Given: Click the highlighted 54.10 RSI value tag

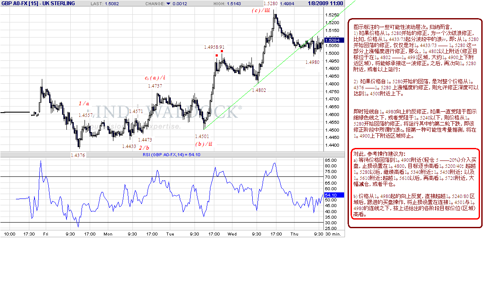Looking at the screenshot, I should [x=334, y=195].
